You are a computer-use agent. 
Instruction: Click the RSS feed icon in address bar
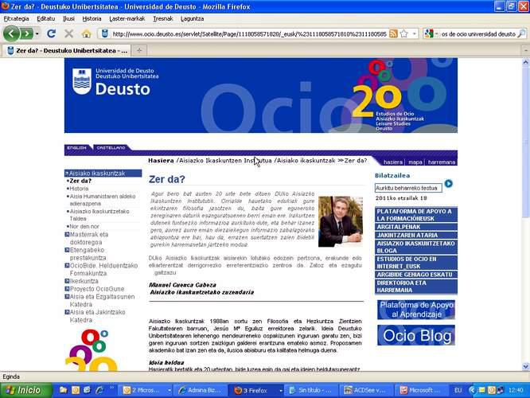[x=393, y=33]
